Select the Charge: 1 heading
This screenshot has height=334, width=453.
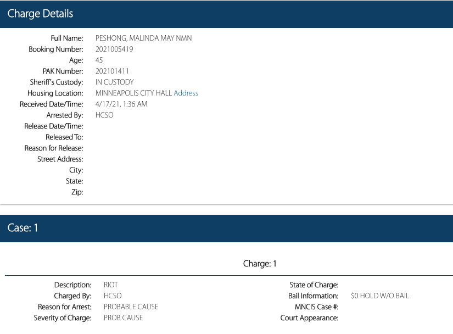260,264
